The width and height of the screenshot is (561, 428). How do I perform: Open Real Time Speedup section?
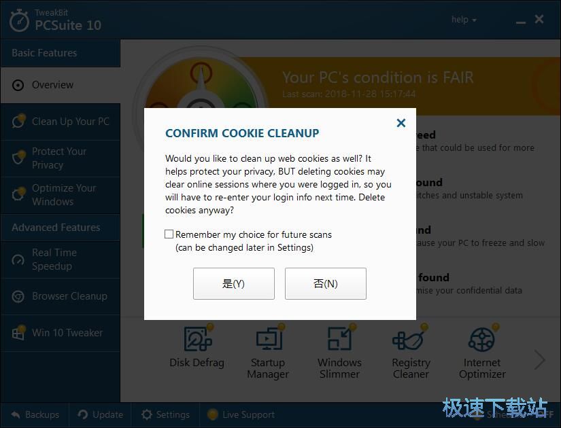click(60, 260)
